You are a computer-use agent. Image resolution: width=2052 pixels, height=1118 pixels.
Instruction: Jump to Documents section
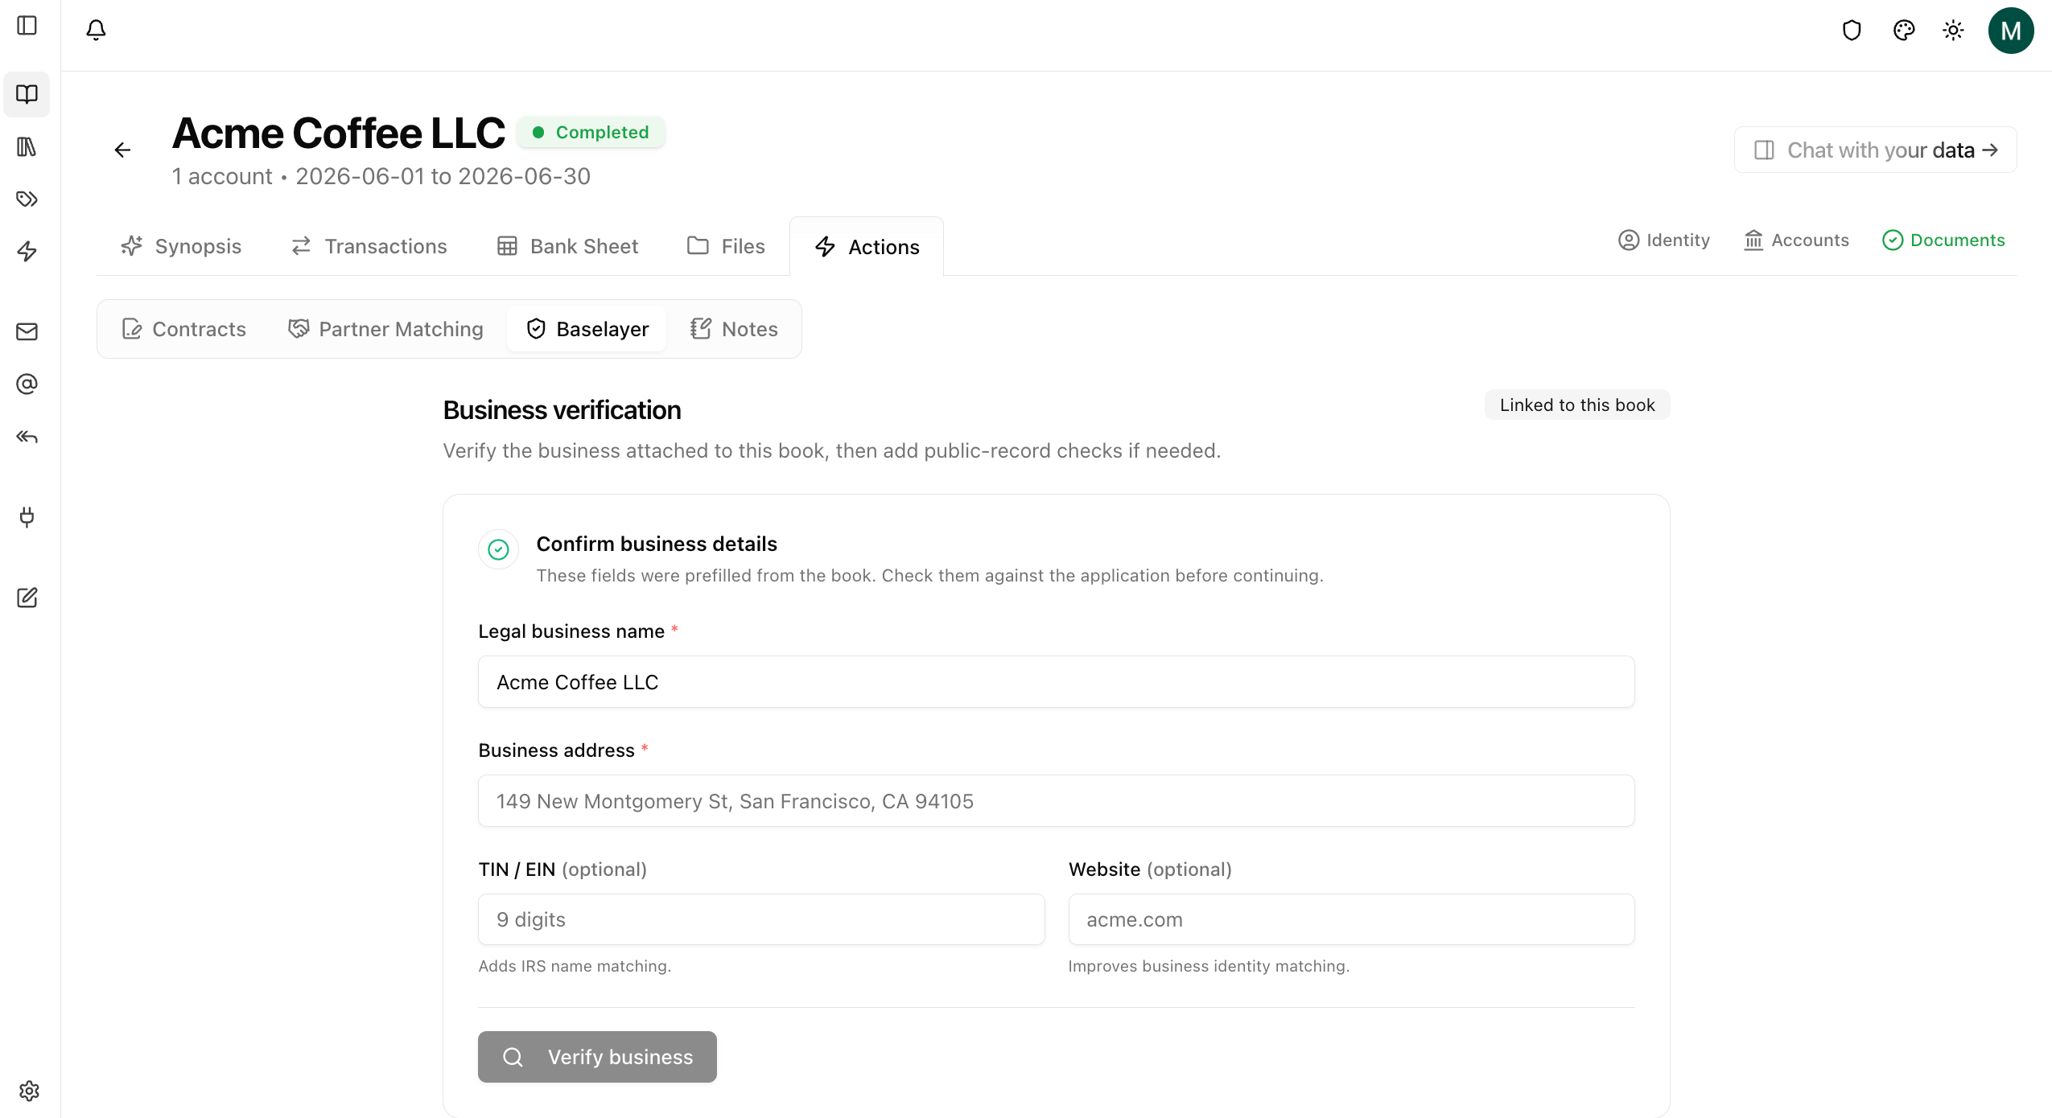1943,240
